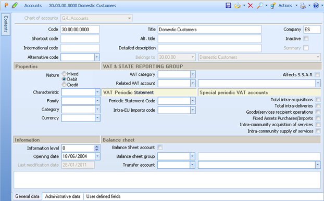The width and height of the screenshot is (324, 201).
Task: Select Debit nature radio button
Action: [64, 79]
